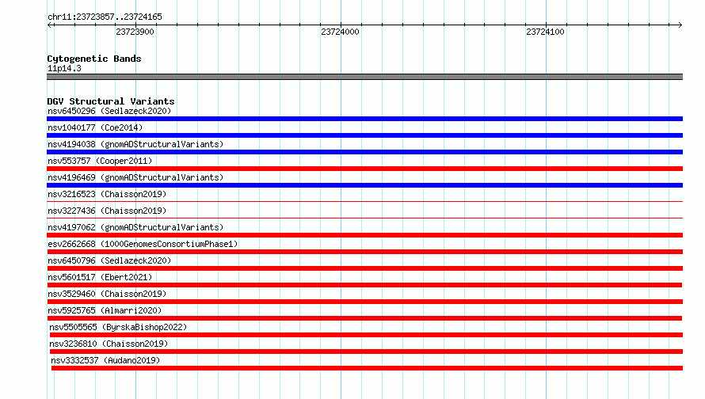The image size is (705, 399).
Task: Open variant nsv1040177 (Coe2014) label
Action: coord(95,127)
